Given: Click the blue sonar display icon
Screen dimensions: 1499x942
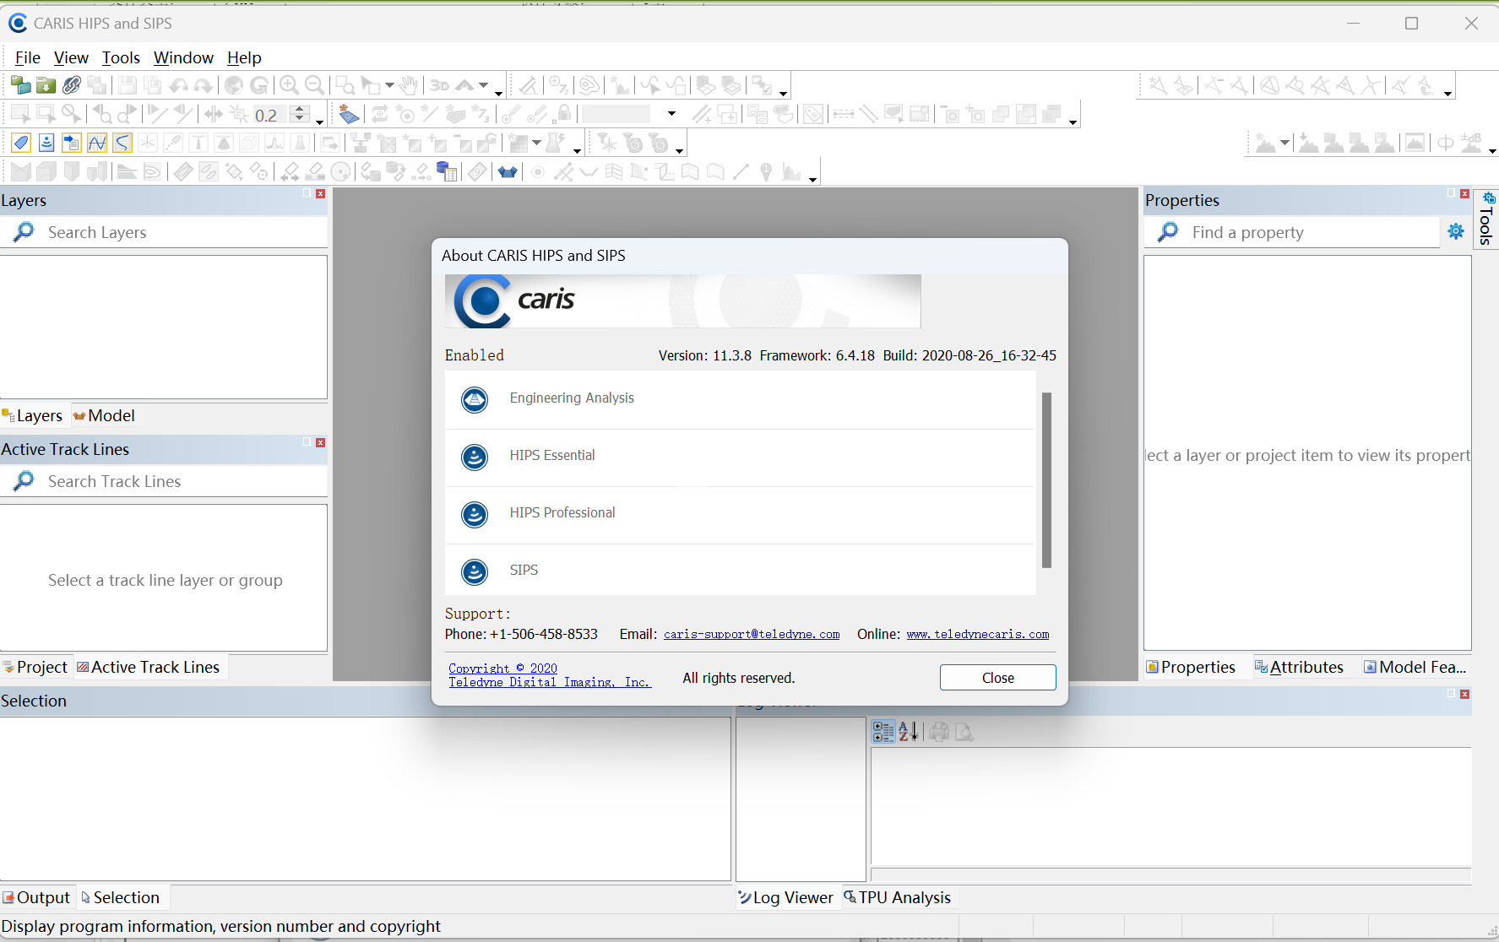Looking at the screenshot, I should point(46,143).
